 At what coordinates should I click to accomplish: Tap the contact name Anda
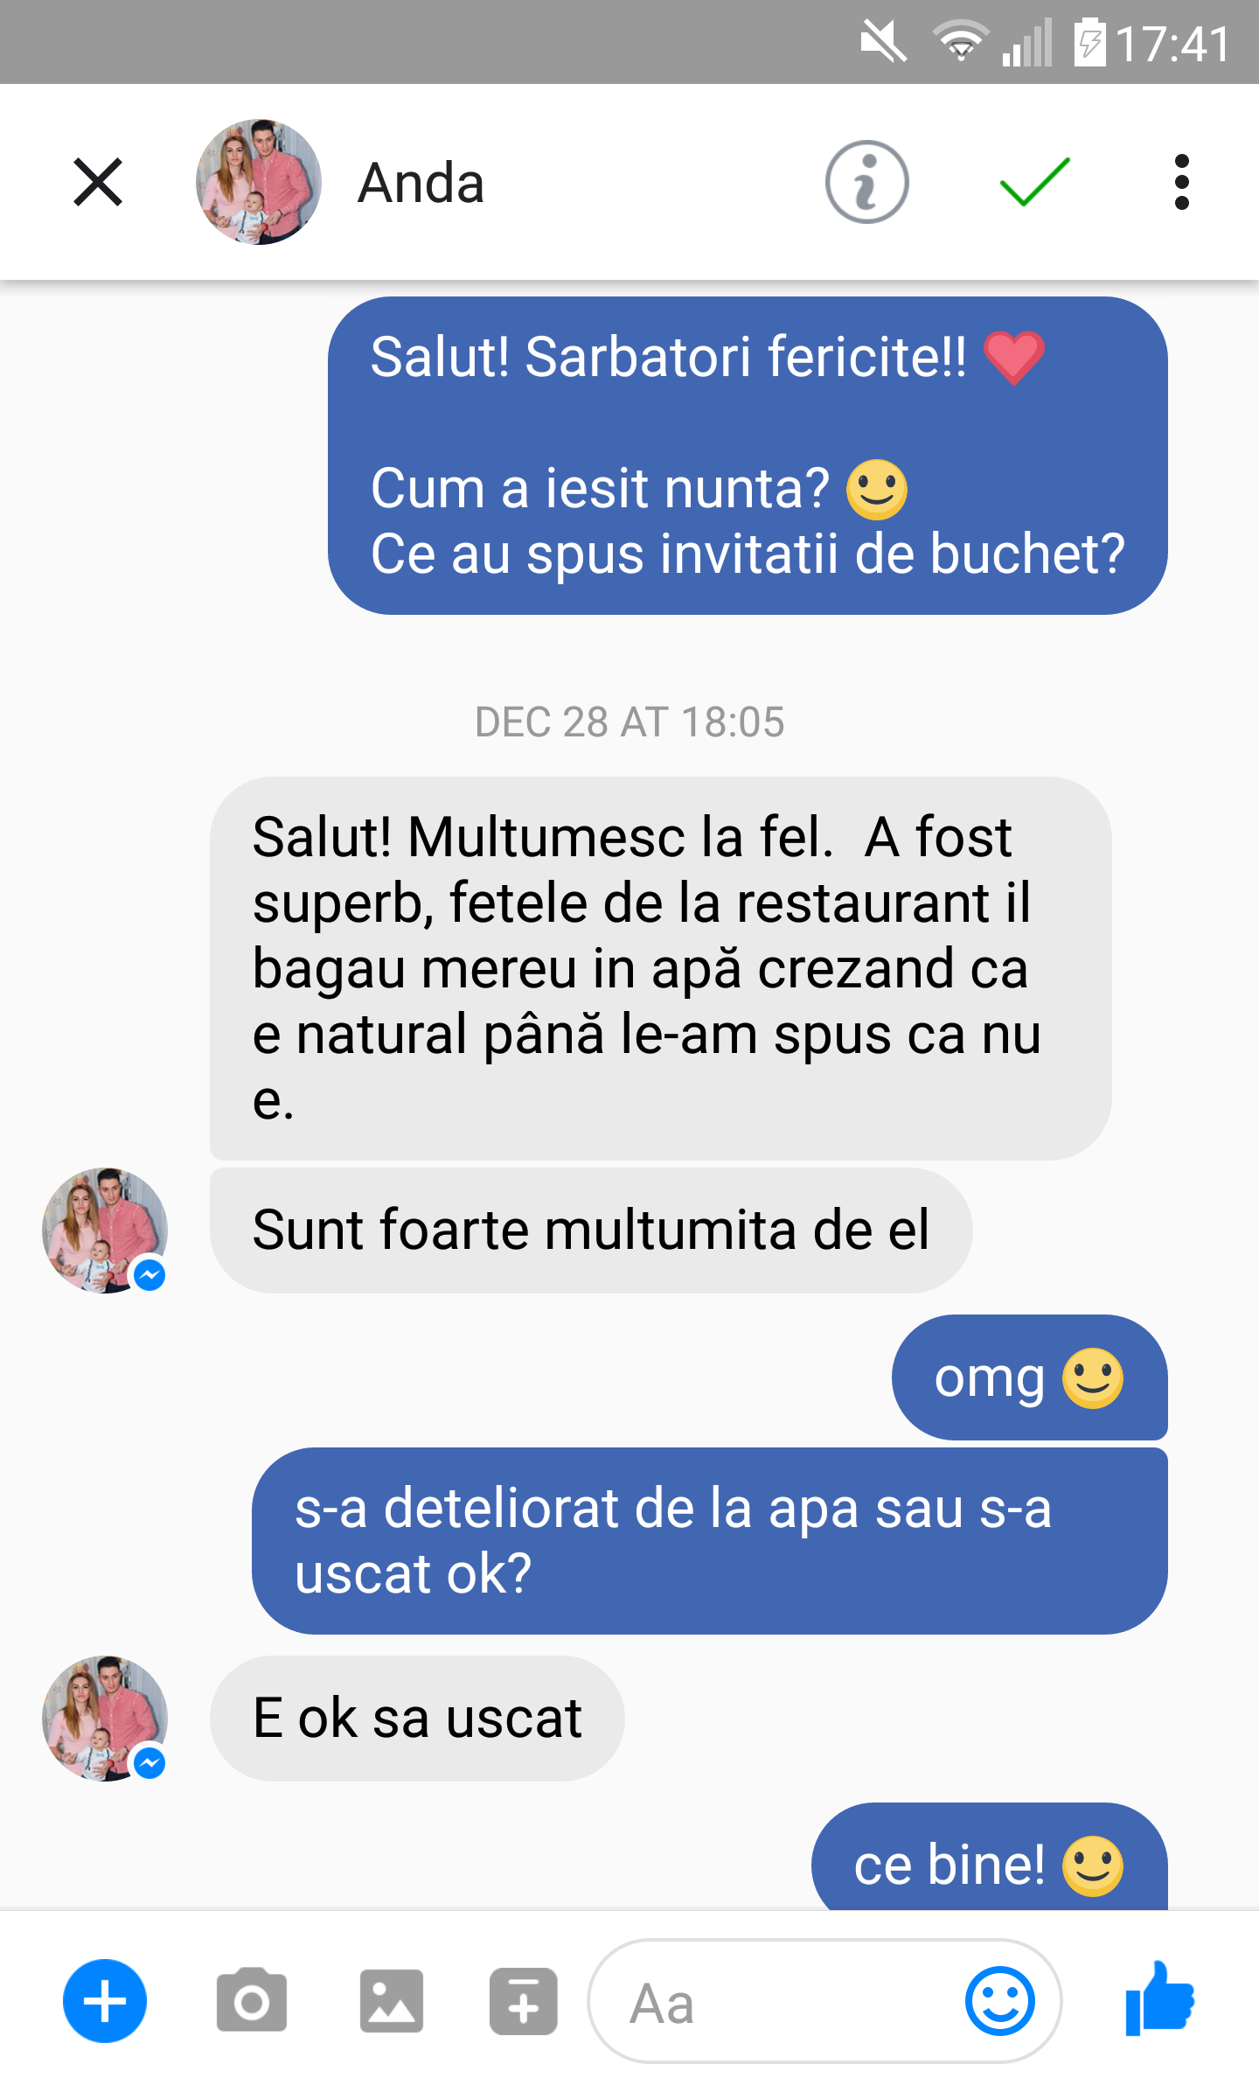tap(421, 184)
